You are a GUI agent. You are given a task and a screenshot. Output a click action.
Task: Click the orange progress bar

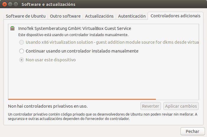[x=82, y=99]
